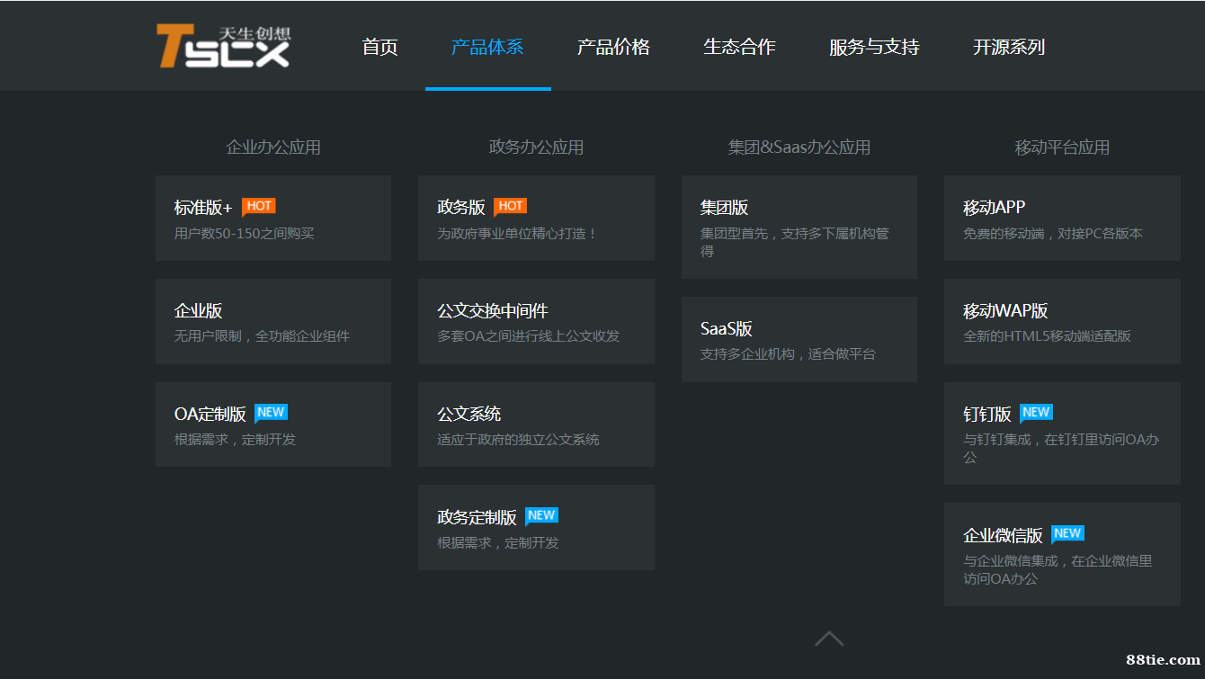The width and height of the screenshot is (1205, 679).
Task: Click the TSCX 天生创想 logo
Action: (x=224, y=46)
